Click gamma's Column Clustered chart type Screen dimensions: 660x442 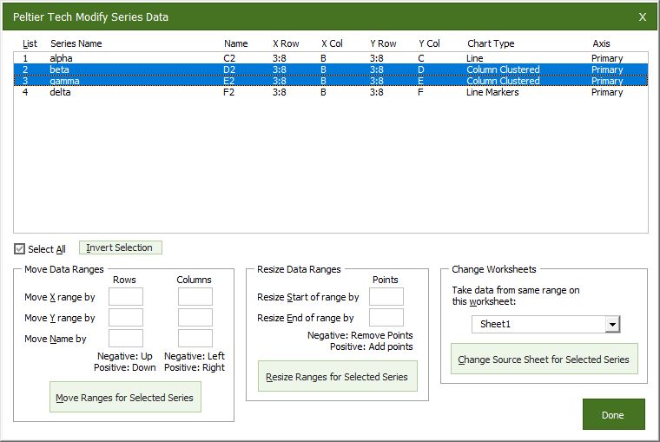tap(503, 81)
